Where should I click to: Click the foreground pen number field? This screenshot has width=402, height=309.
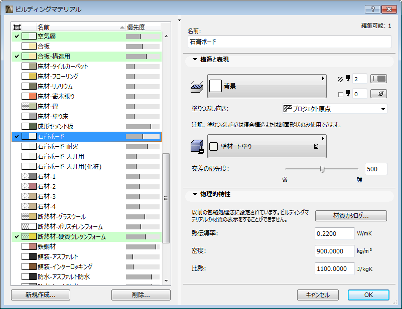pyautogui.click(x=359, y=79)
